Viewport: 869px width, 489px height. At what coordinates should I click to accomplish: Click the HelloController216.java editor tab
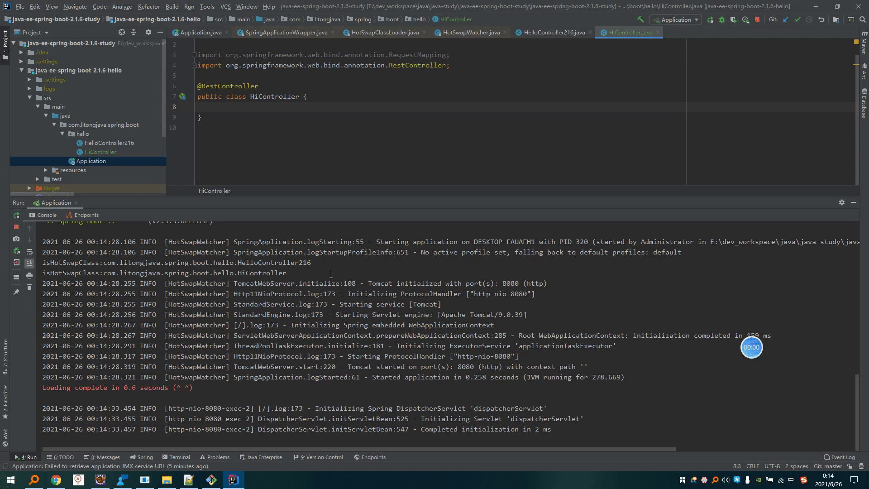(550, 32)
